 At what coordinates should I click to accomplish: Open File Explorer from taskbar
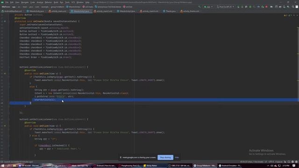click(x=14, y=166)
